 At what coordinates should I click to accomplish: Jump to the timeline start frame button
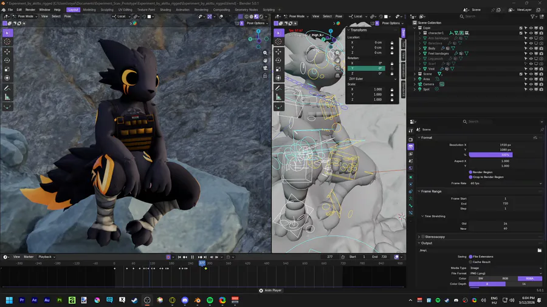point(179,257)
